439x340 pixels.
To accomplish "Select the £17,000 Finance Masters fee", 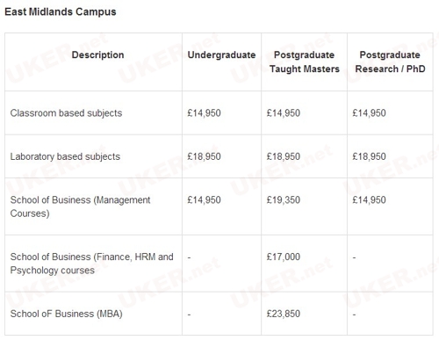I will pyautogui.click(x=284, y=257).
